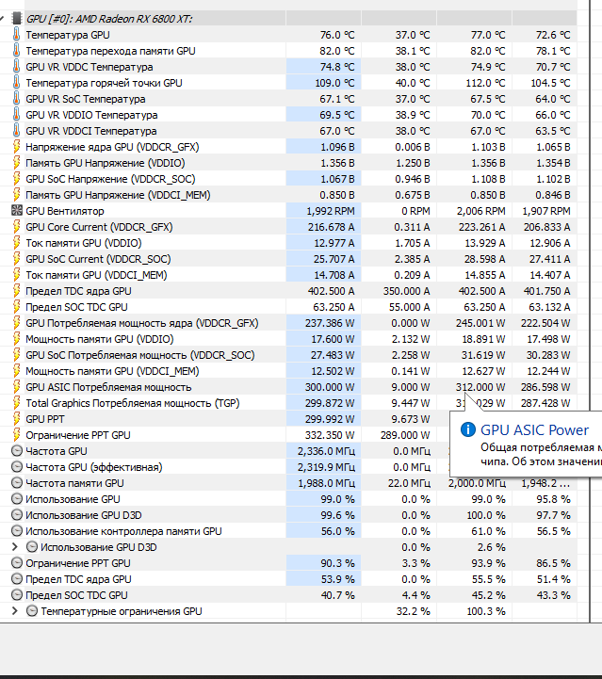Click thermometer icon of GPU VR VDDCI Температура

pos(16,131)
